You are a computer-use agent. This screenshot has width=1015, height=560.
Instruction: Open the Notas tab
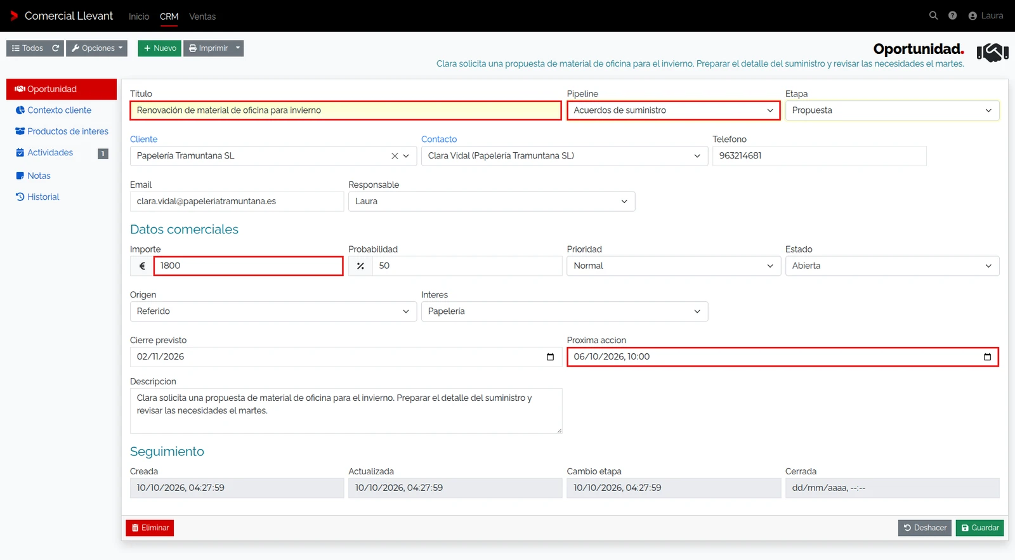click(62, 176)
